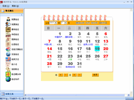This screenshot has width=134, height=100.
Task: Click the horizontal scrollbar left arrow
Action: point(26,95)
